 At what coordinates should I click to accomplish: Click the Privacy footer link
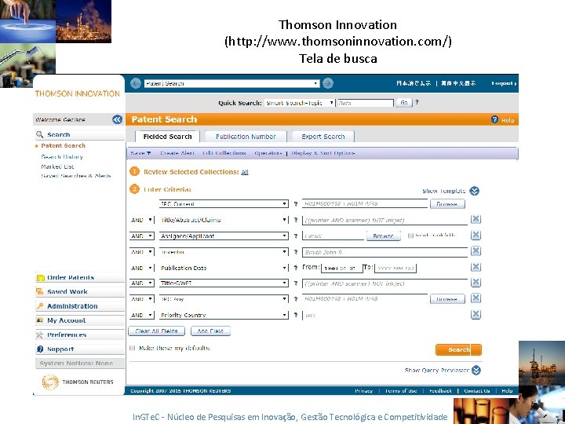tap(364, 390)
